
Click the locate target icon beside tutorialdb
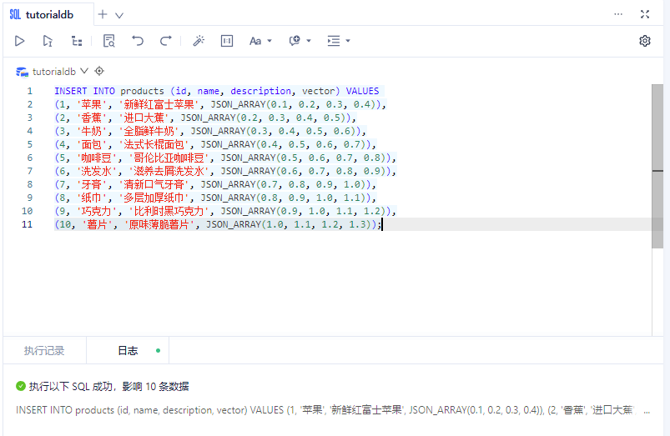tap(99, 71)
